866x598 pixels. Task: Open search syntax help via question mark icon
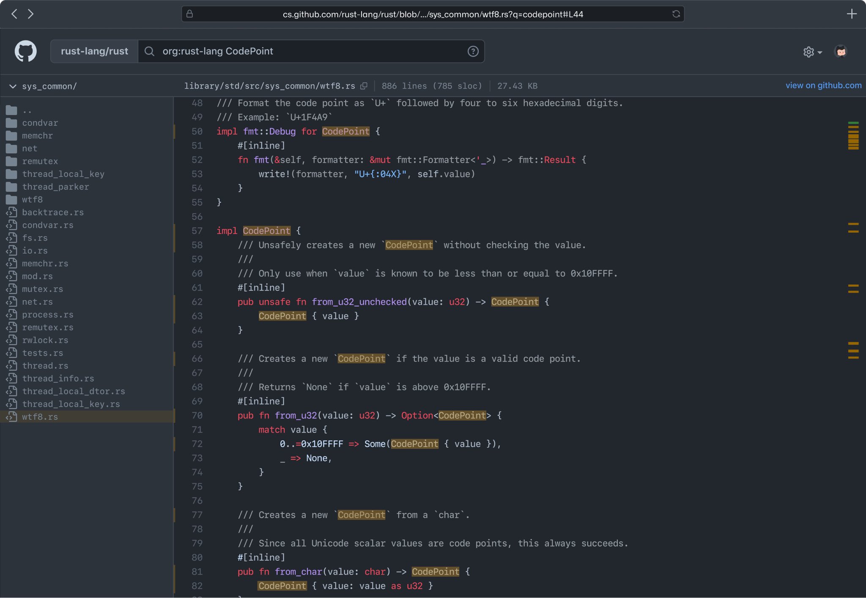473,51
